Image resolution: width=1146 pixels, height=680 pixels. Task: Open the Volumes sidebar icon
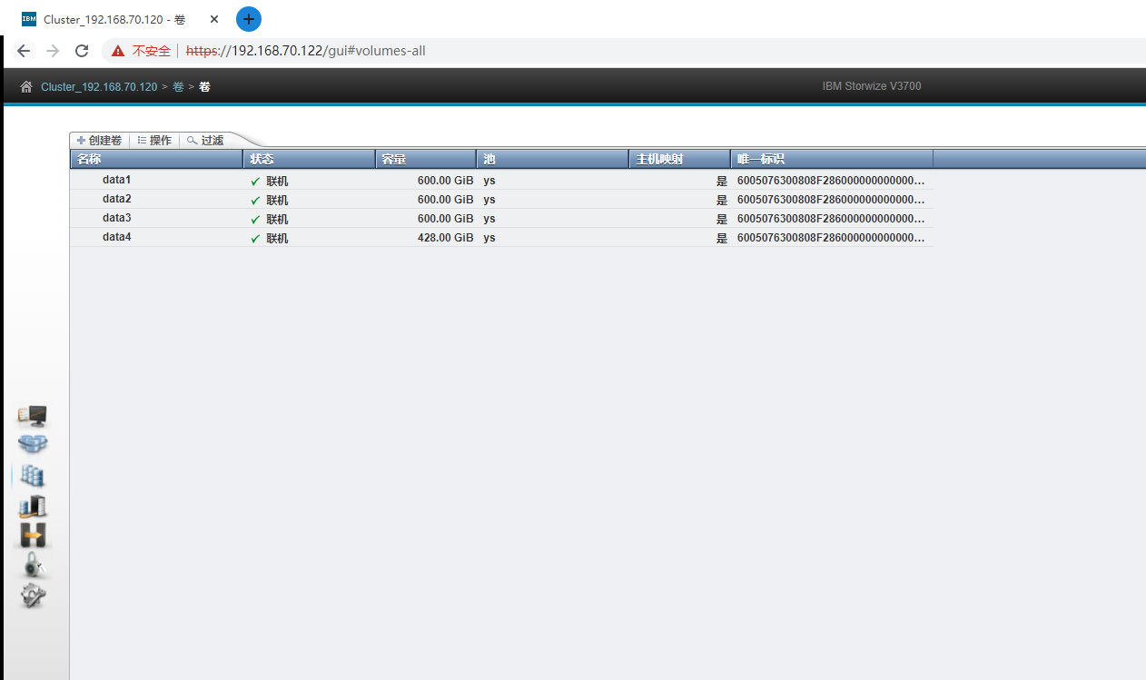33,476
